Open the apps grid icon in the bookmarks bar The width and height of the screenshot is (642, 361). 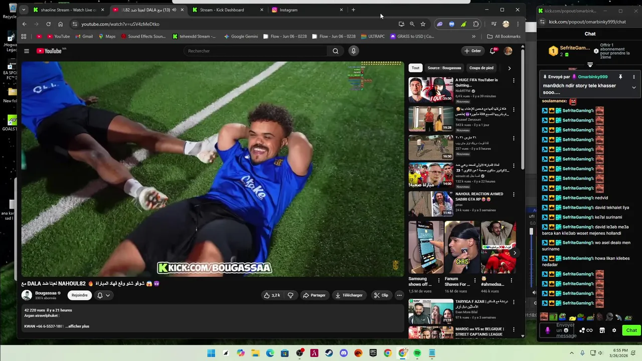coord(24,36)
